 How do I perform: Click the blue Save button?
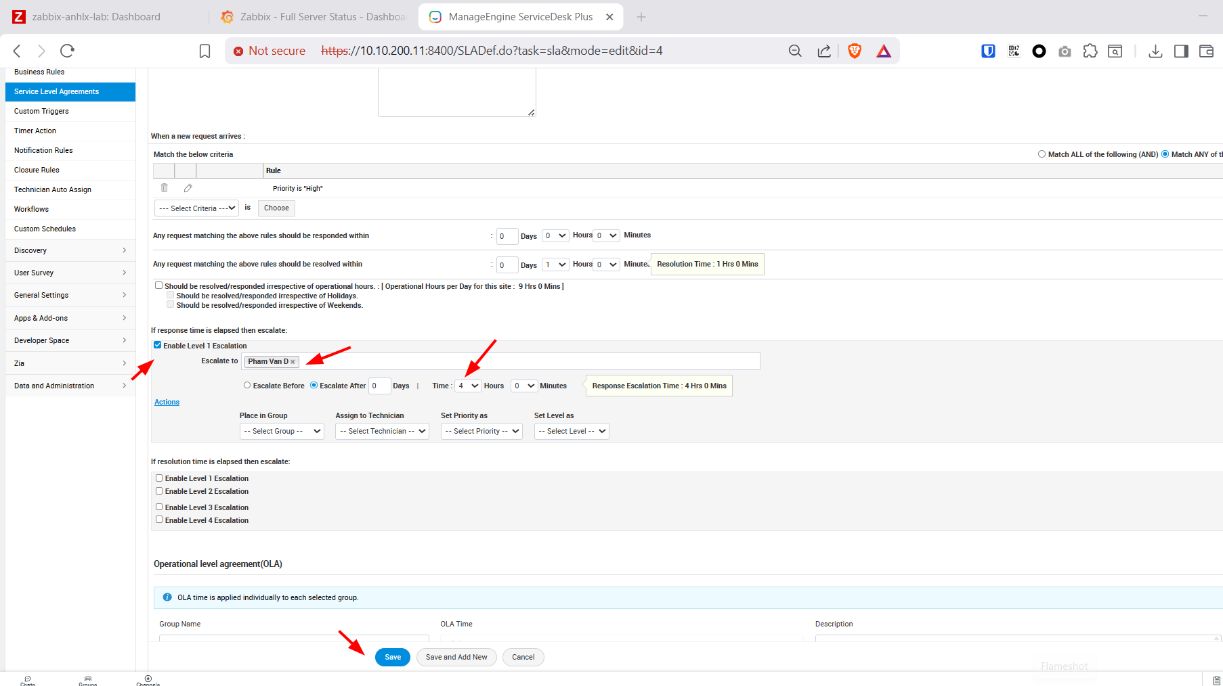pyautogui.click(x=393, y=657)
